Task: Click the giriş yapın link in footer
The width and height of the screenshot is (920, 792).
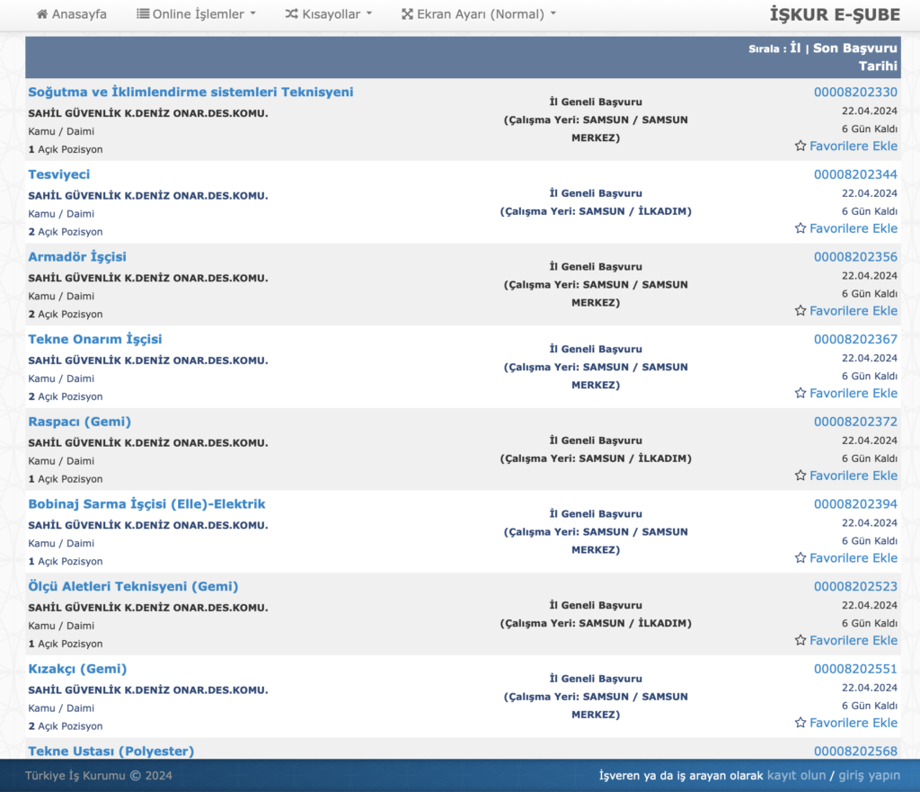Action: tap(869, 775)
